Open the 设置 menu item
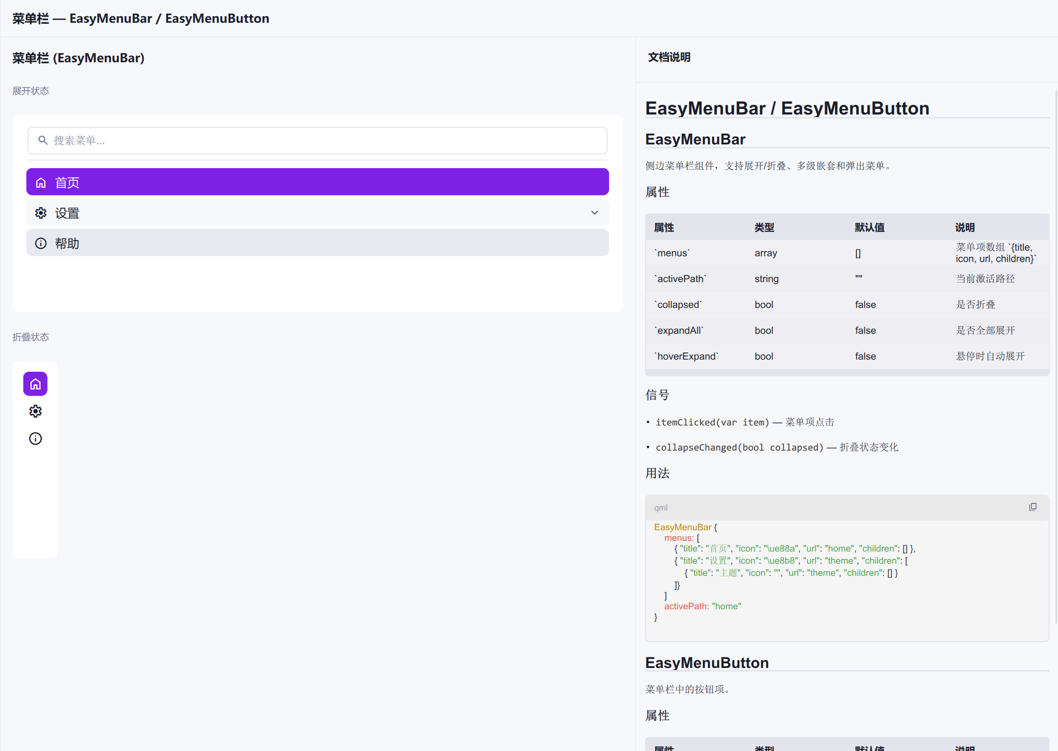1058x751 pixels. pos(318,212)
